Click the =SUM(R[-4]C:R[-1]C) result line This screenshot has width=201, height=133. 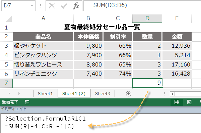(x=39, y=127)
